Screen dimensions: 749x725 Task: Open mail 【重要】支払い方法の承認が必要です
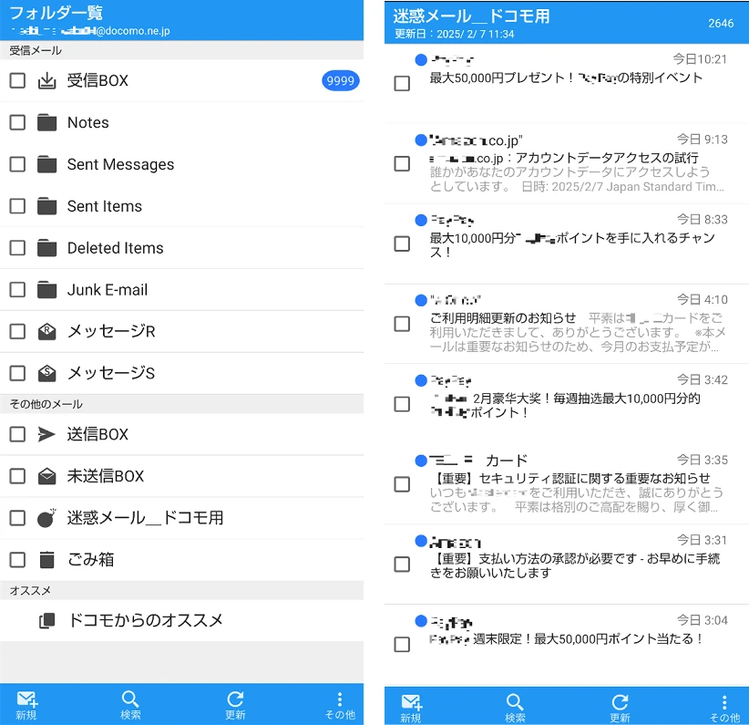(567, 564)
